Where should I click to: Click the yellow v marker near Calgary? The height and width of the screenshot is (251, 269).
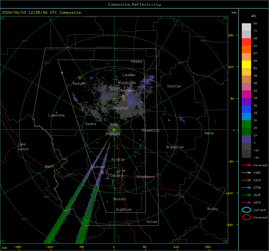(124, 171)
